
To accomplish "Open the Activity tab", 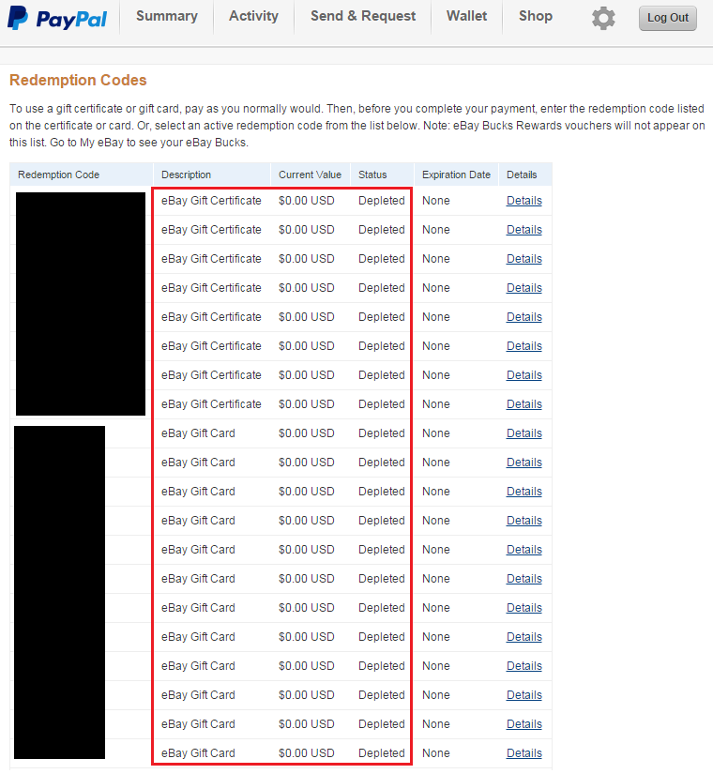I will (x=253, y=16).
